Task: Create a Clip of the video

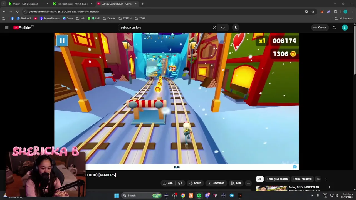Action: point(236,183)
